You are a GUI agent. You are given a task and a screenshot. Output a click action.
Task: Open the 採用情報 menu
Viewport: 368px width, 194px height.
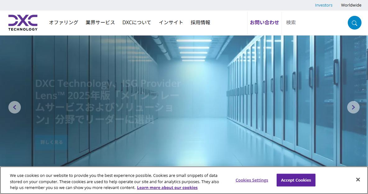(x=200, y=23)
